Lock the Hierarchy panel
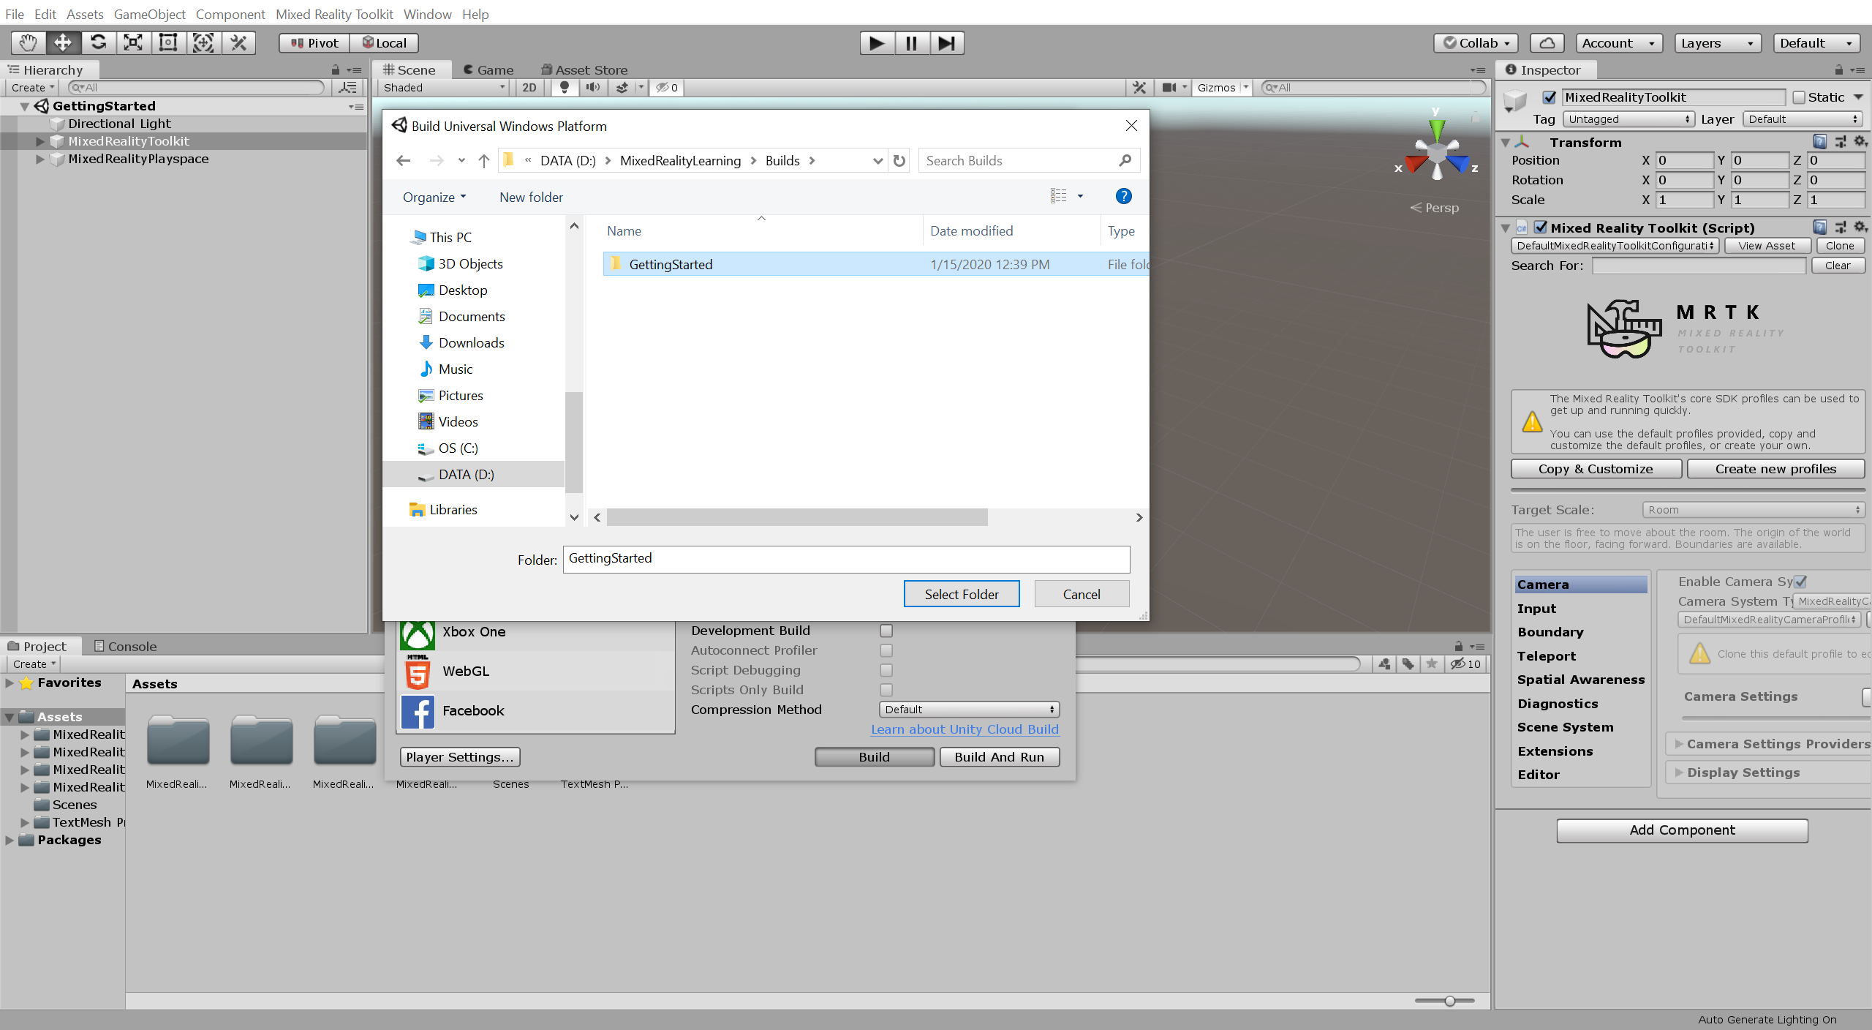The image size is (1872, 1030). coord(335,70)
